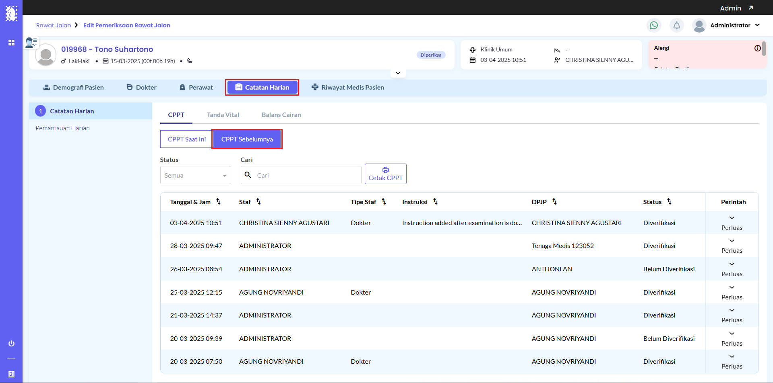This screenshot has width=773, height=383.
Task: Expand row 20-03-2025 09:39 Perluas
Action: (x=732, y=338)
